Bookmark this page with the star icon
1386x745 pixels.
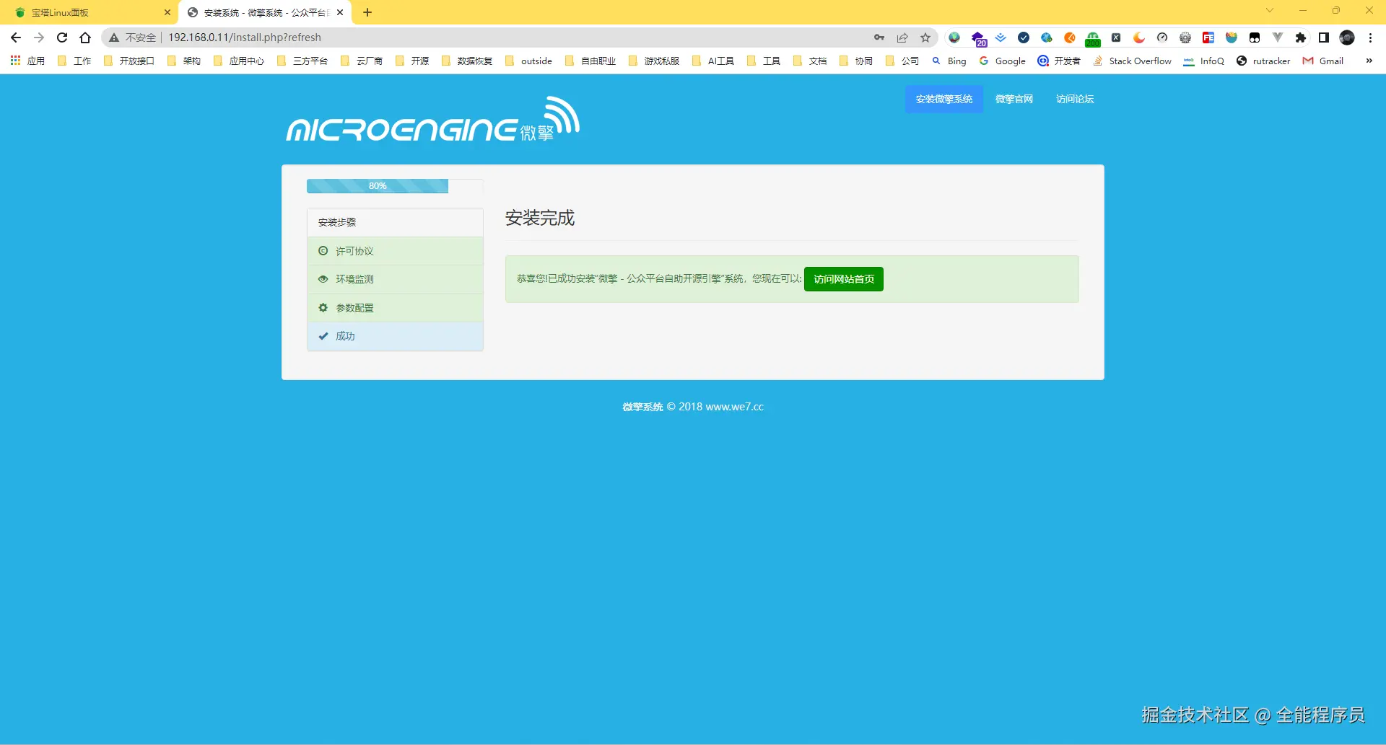pos(925,38)
